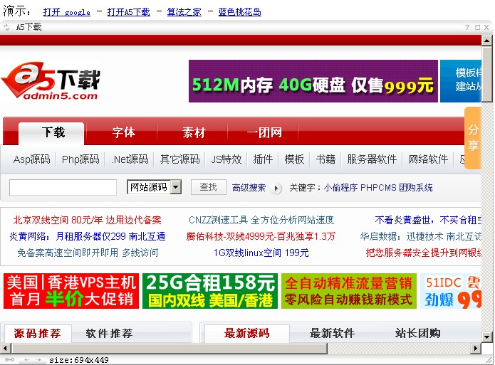Select the 软件推荐 tab
Screen dimensions: 495x365
click(x=109, y=333)
